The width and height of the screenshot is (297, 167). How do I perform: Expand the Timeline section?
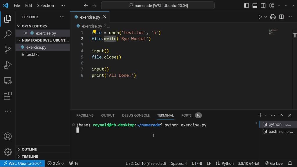coord(30,156)
